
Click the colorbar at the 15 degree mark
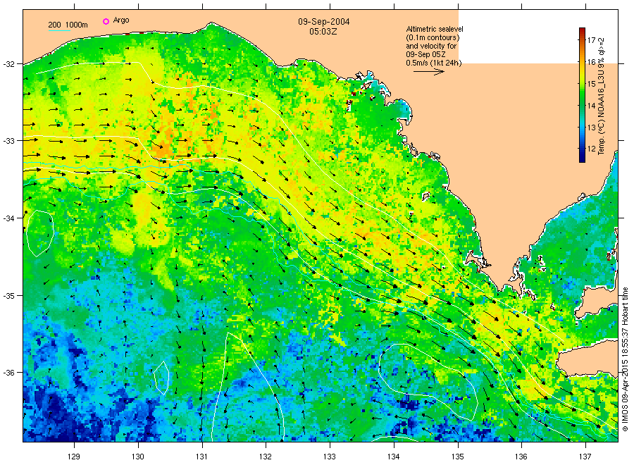tap(582, 84)
